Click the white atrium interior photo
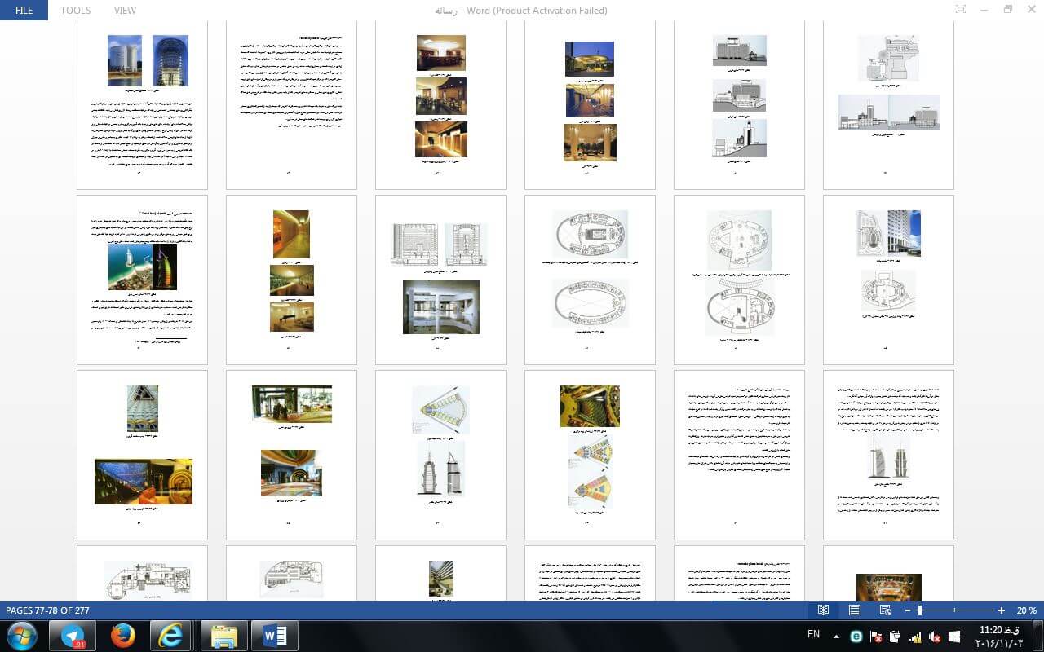 pyautogui.click(x=441, y=307)
